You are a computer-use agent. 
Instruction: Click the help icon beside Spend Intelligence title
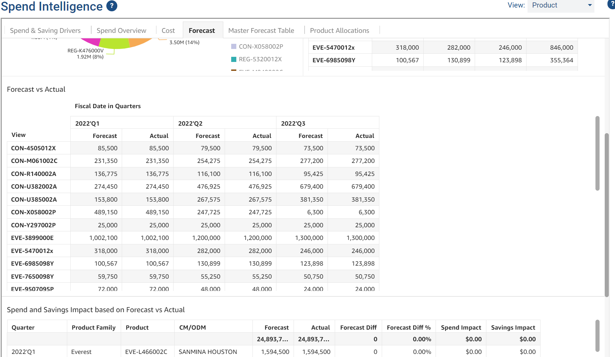pyautogui.click(x=112, y=6)
